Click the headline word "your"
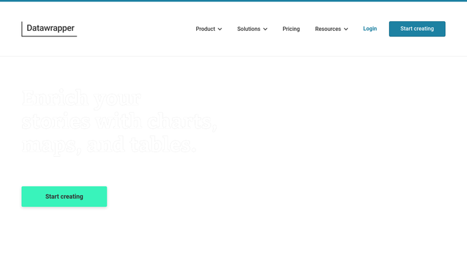This screenshot has width=467, height=263. 117,99
